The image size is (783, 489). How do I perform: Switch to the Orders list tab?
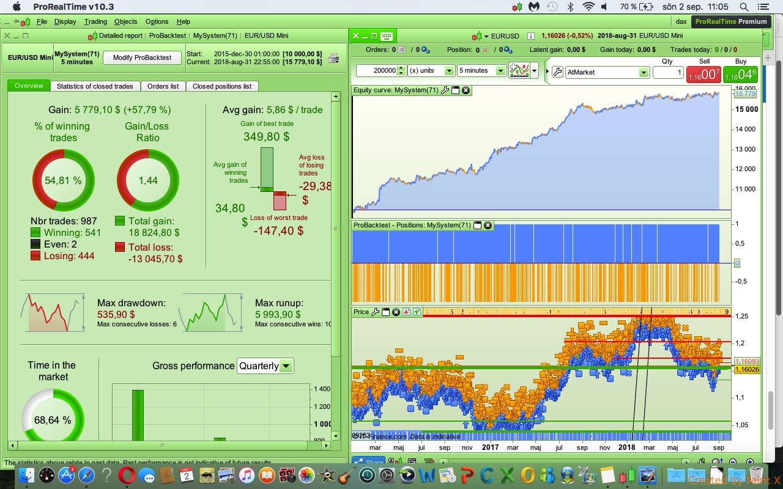(163, 86)
